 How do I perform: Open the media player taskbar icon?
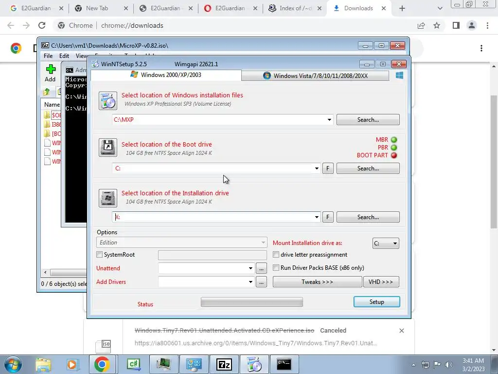[72, 364]
